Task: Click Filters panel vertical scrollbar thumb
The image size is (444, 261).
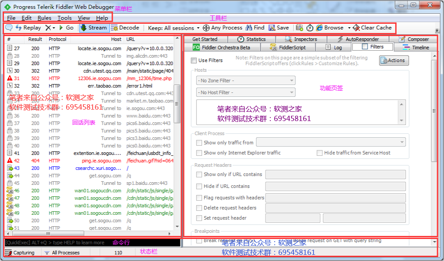Action: pos(434,111)
